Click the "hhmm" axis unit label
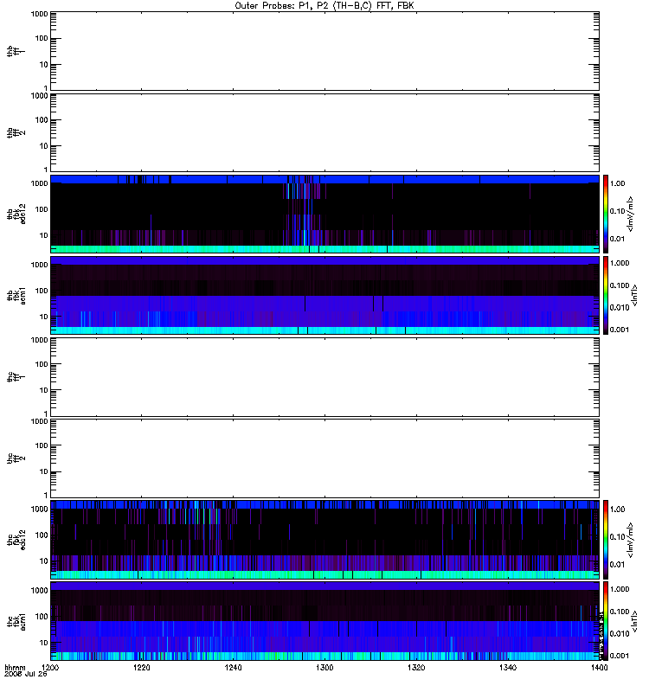 tap(15, 668)
